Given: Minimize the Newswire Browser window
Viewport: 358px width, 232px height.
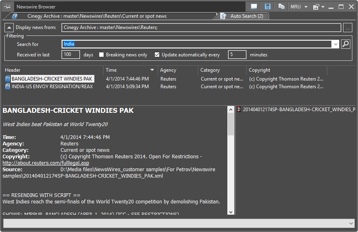Looking at the screenshot, I should [331, 7].
